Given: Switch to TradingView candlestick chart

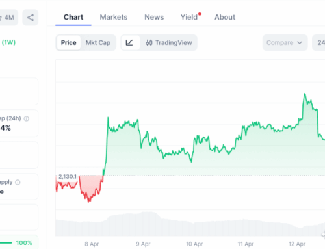Looking at the screenshot, I should [x=169, y=43].
